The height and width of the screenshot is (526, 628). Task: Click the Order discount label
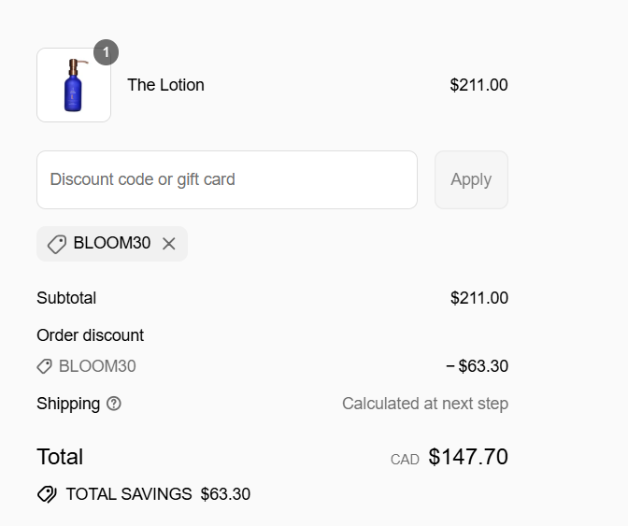[90, 335]
